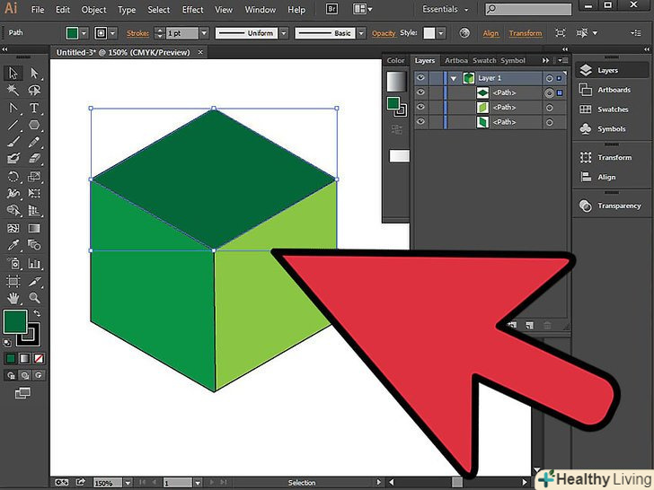The height and width of the screenshot is (490, 654).
Task: Toggle visibility of the first Path sublayer
Action: point(420,92)
